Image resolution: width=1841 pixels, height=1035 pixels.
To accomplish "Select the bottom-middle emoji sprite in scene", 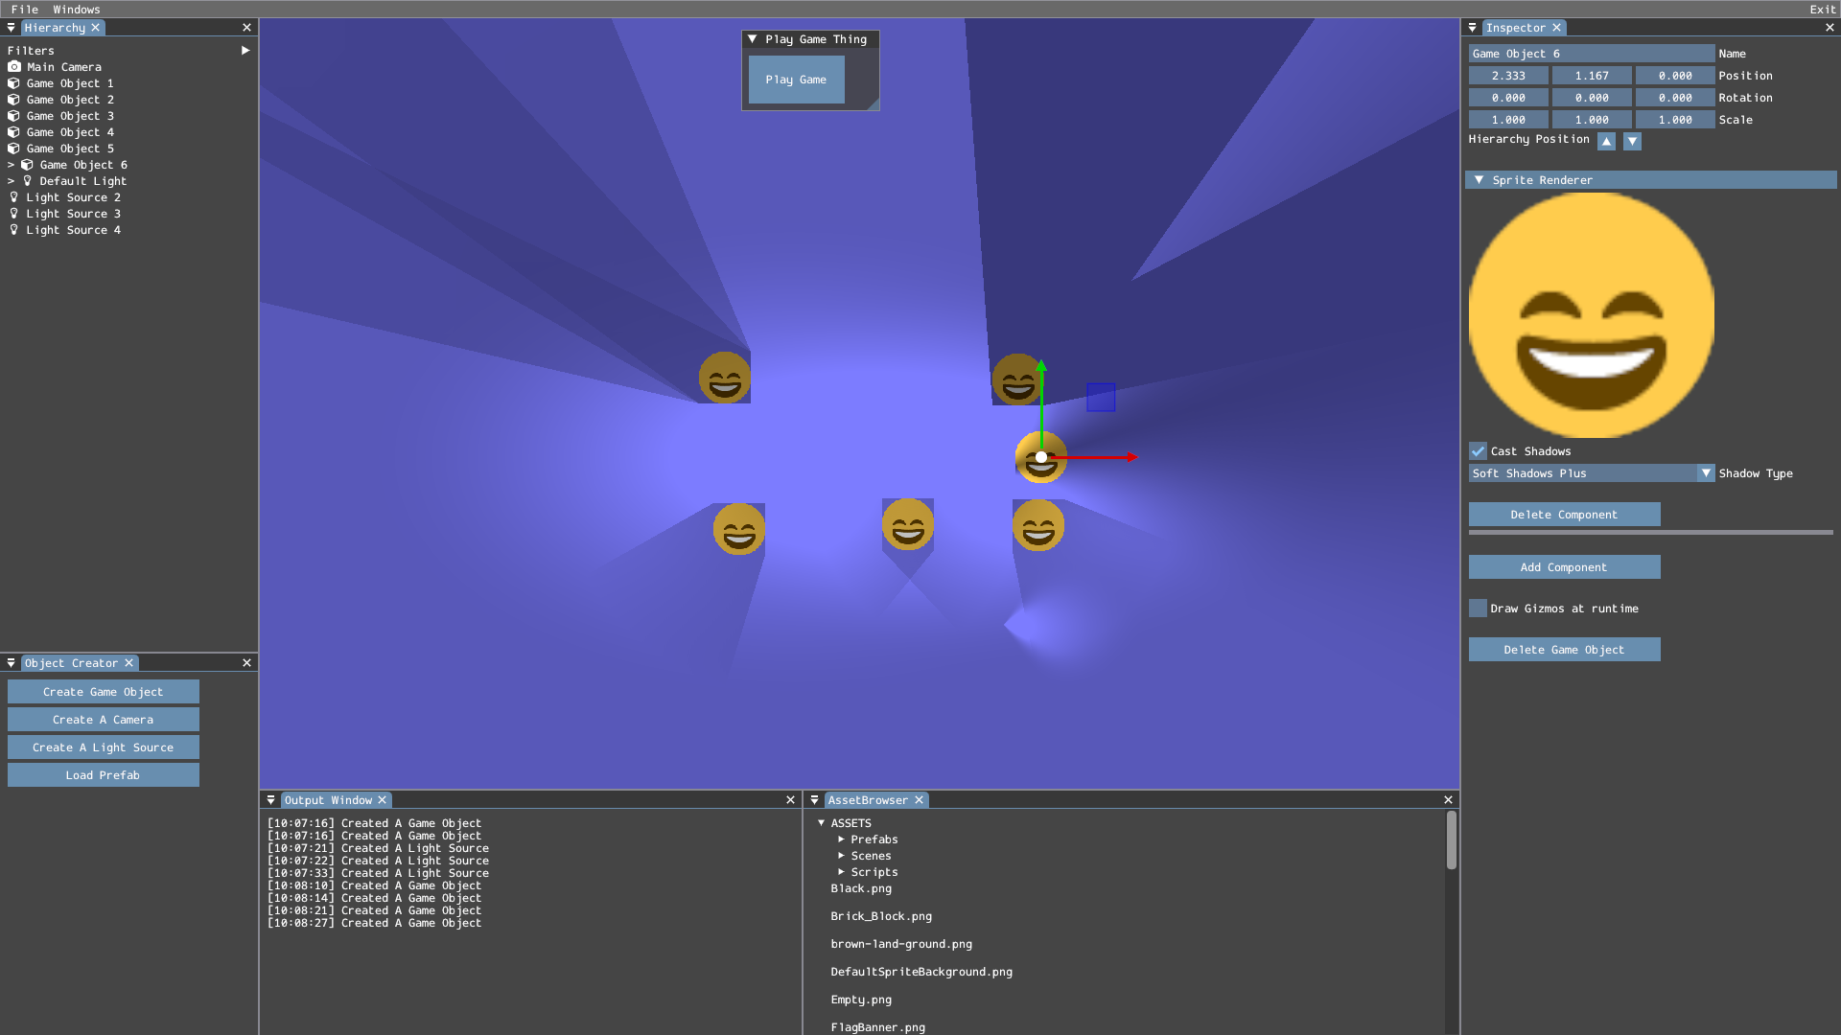I will (x=908, y=524).
